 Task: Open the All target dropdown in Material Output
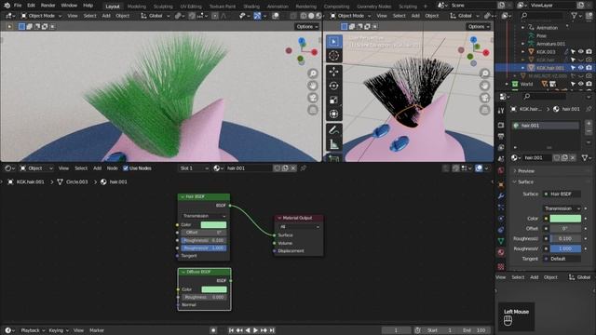[x=299, y=227]
